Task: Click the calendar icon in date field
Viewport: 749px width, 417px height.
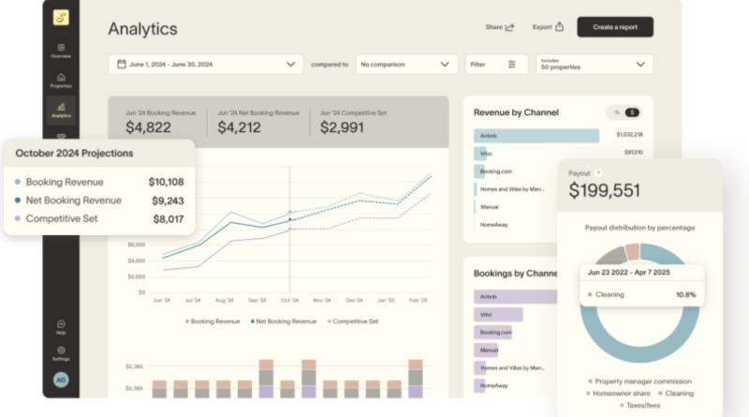Action: pyautogui.click(x=121, y=65)
